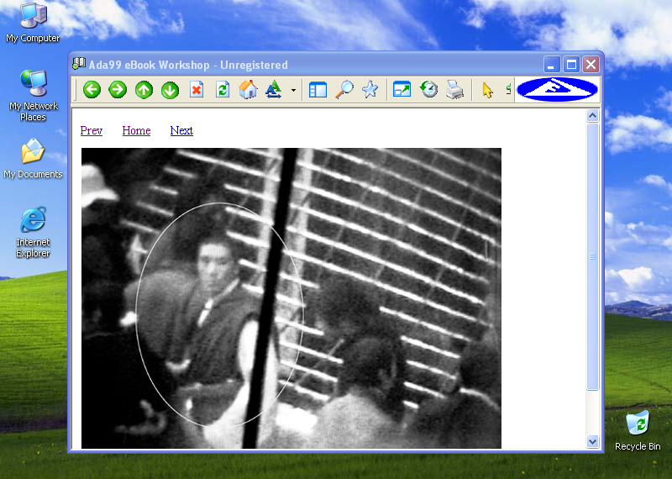
Task: Stop loading with the red X page icon
Action: 197,90
